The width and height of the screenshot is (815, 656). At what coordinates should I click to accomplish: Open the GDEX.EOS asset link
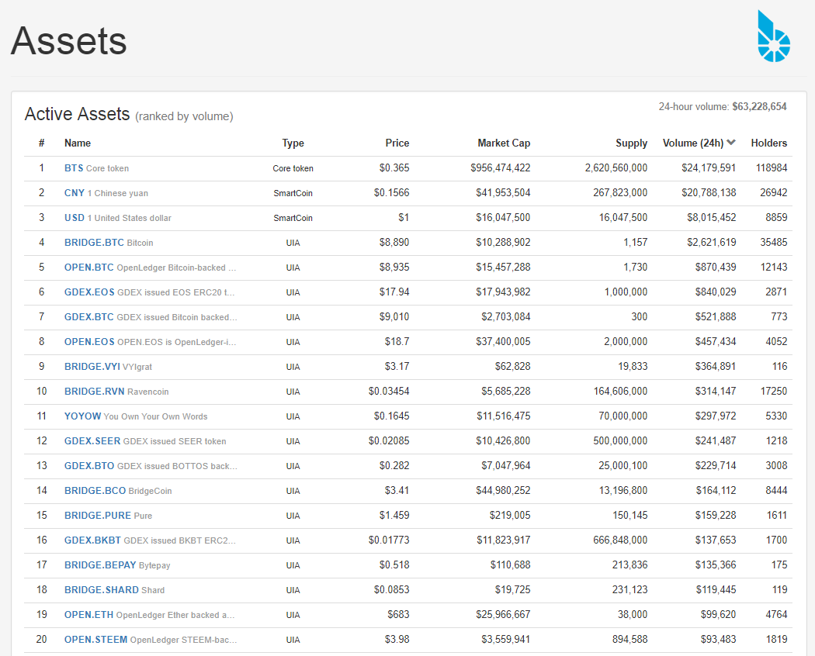click(89, 292)
